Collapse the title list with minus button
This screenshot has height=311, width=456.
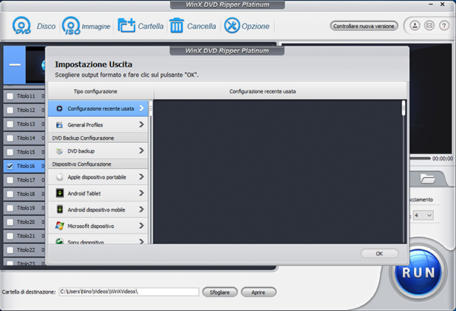(14, 65)
